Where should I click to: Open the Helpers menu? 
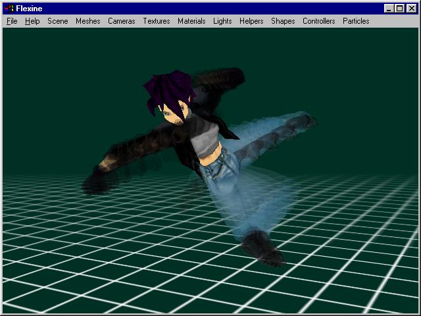[251, 21]
